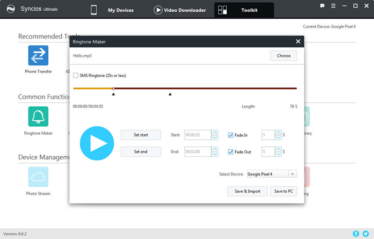Decrease the End time with down arrow
374x239 pixels.
[x=215, y=154]
